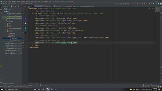This screenshot has width=162, height=91.
Task: Click Collapse All icon in Project panel header
Action: tap(16, 6)
